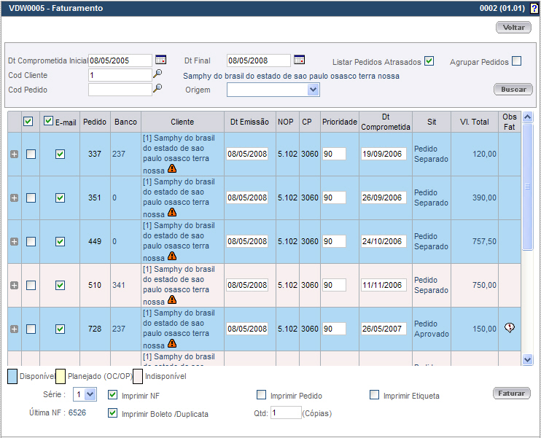Screen dimensions: 541x438
Task: Click magnifier search next to Cod Pedido
Action: point(157,89)
